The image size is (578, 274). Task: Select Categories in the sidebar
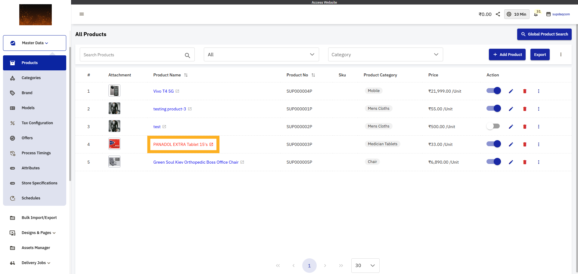pyautogui.click(x=31, y=78)
